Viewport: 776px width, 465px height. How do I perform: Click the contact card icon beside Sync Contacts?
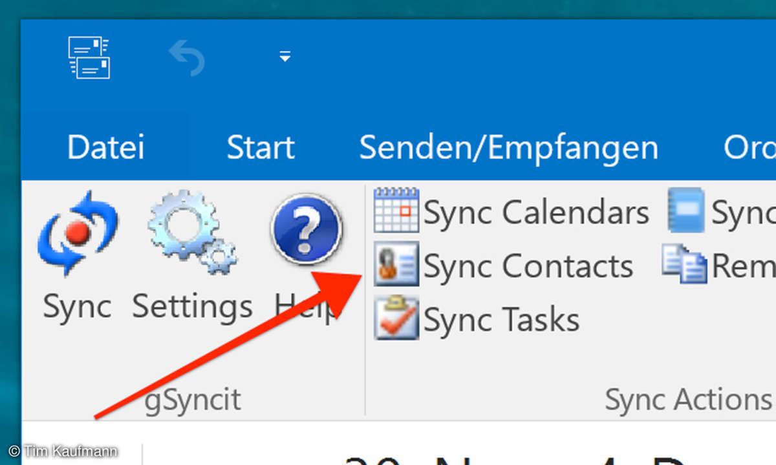tap(396, 264)
